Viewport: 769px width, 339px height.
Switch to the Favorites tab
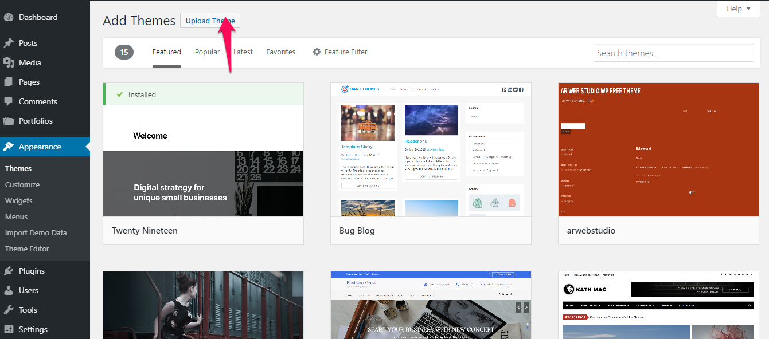(x=281, y=52)
